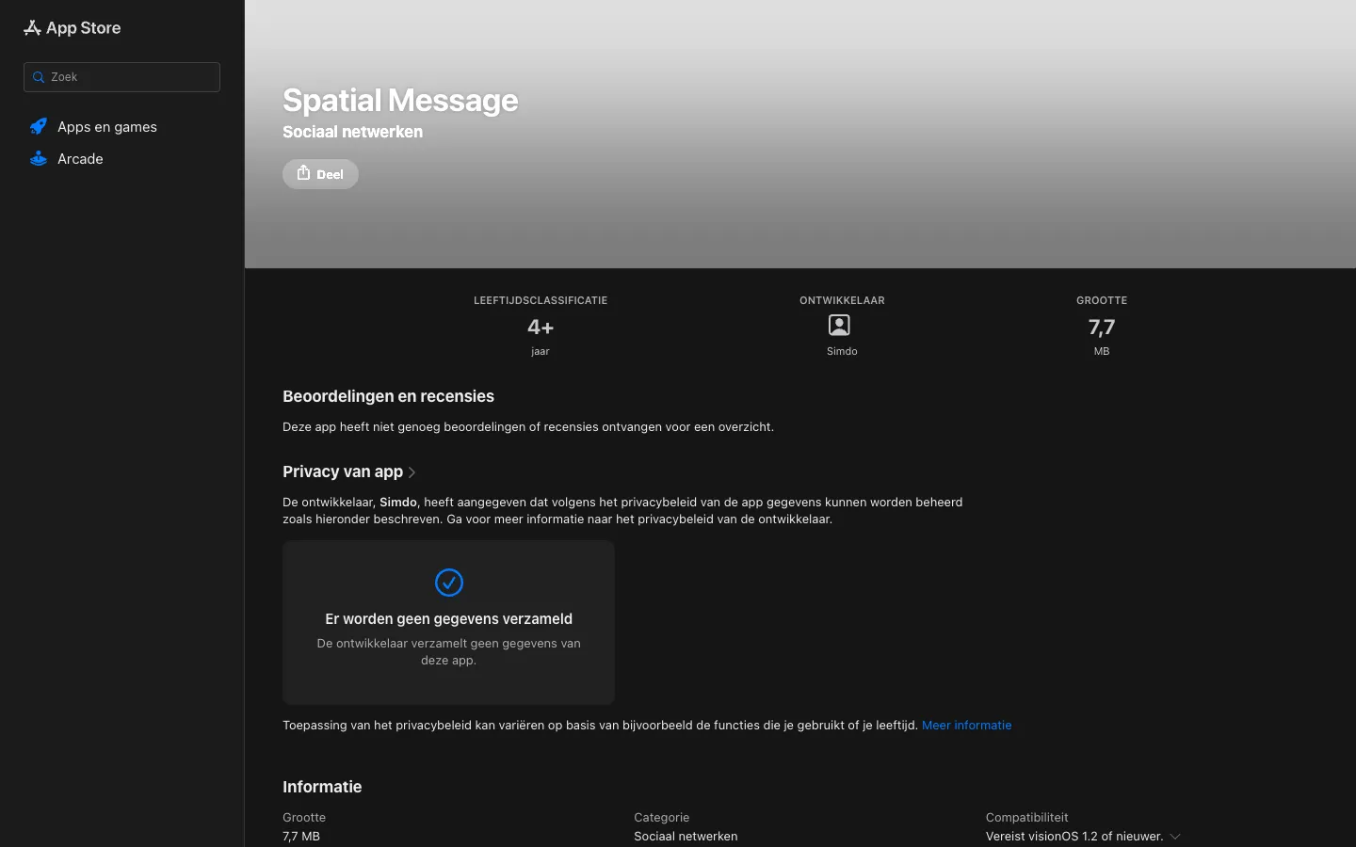Click the share icon in Deel button
The image size is (1356, 847).
(303, 173)
